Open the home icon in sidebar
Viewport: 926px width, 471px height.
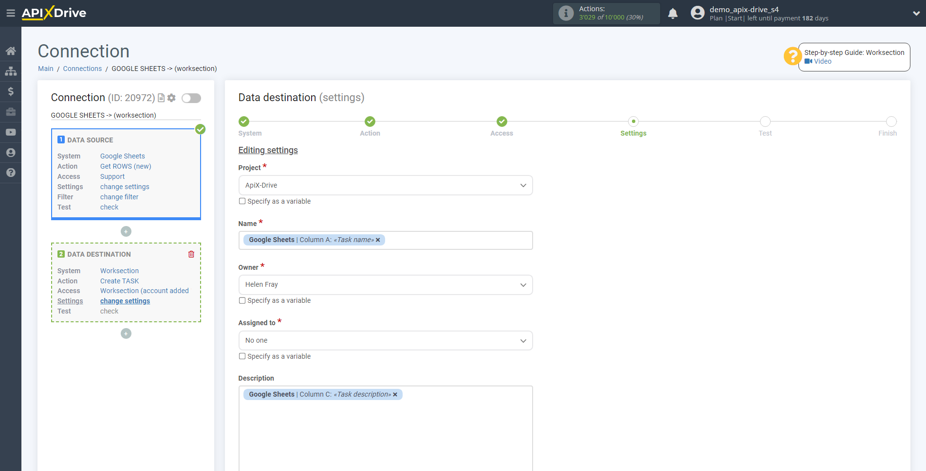coord(11,51)
